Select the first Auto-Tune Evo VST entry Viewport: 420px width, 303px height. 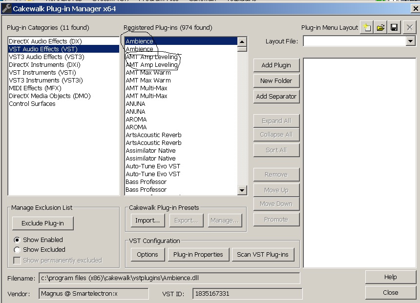pos(181,166)
